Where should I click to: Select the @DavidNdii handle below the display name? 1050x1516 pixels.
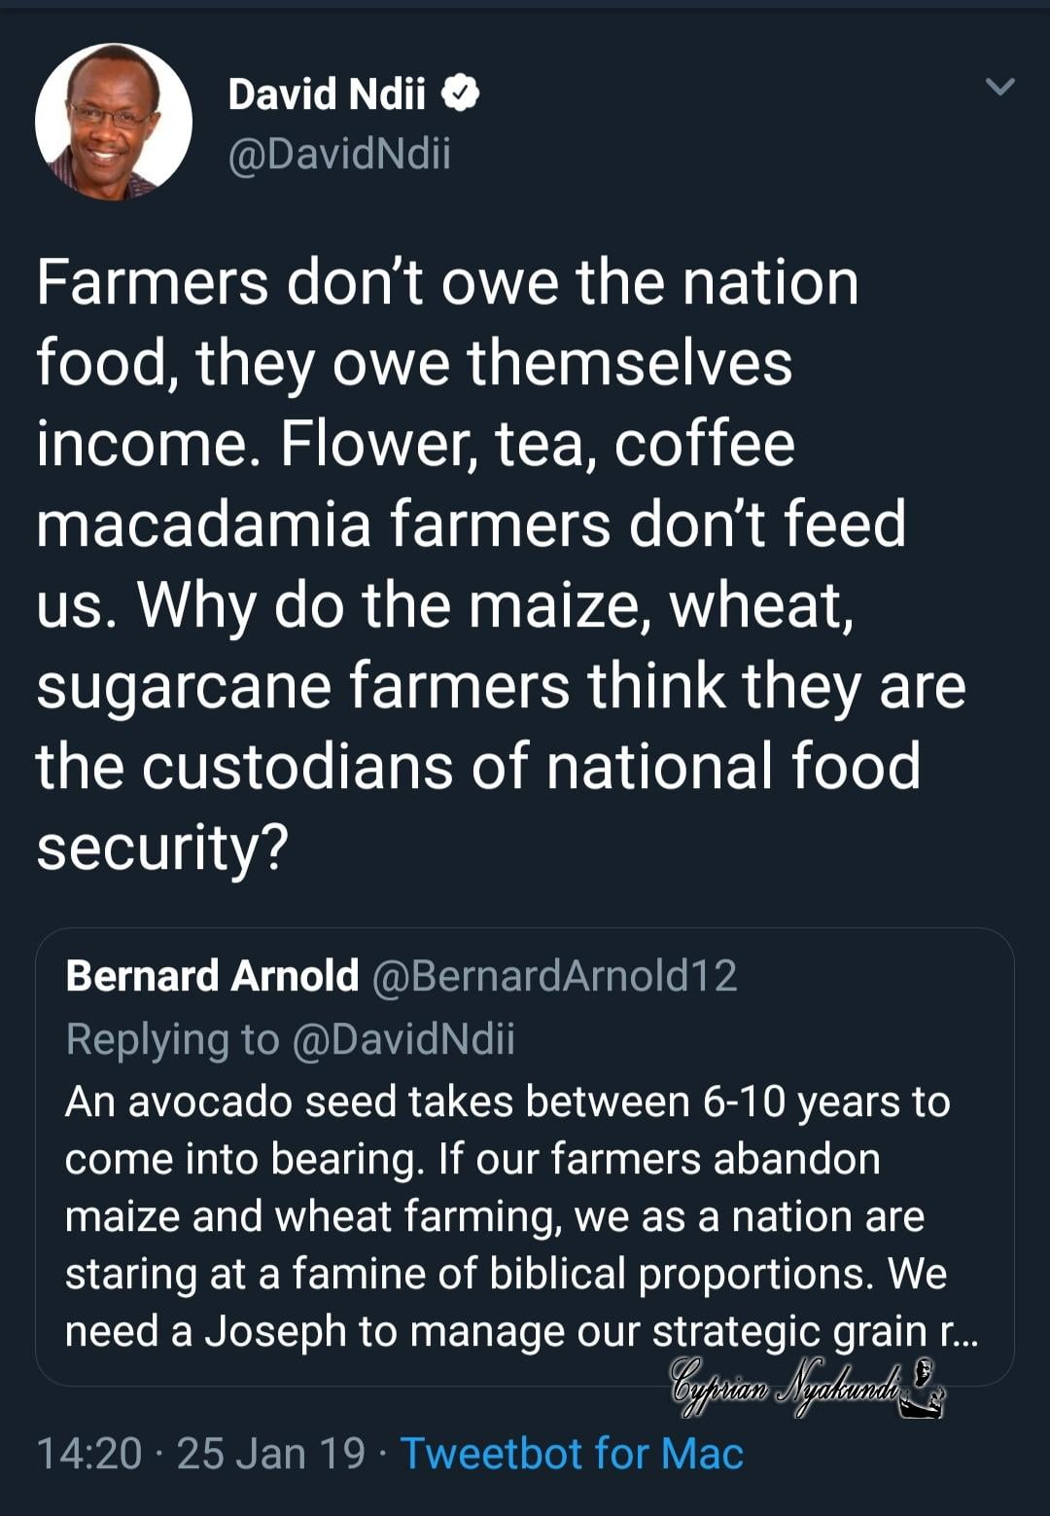coord(338,155)
